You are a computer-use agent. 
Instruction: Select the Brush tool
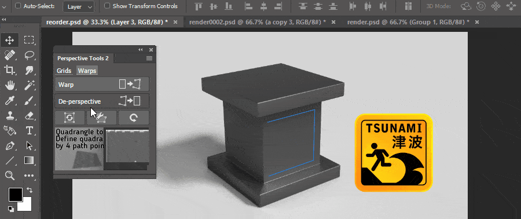coord(30,100)
